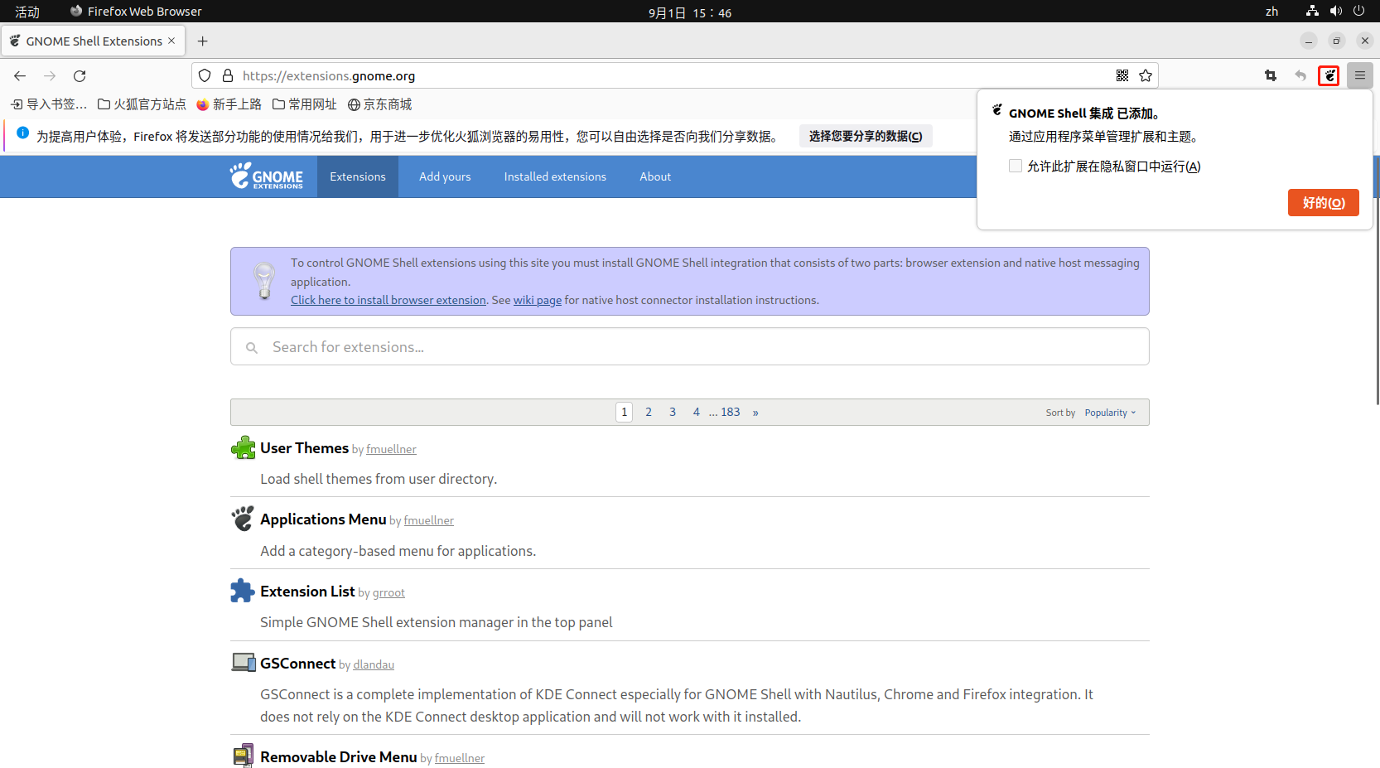Click the User Themes puzzle icon
1380x768 pixels.
click(243, 447)
